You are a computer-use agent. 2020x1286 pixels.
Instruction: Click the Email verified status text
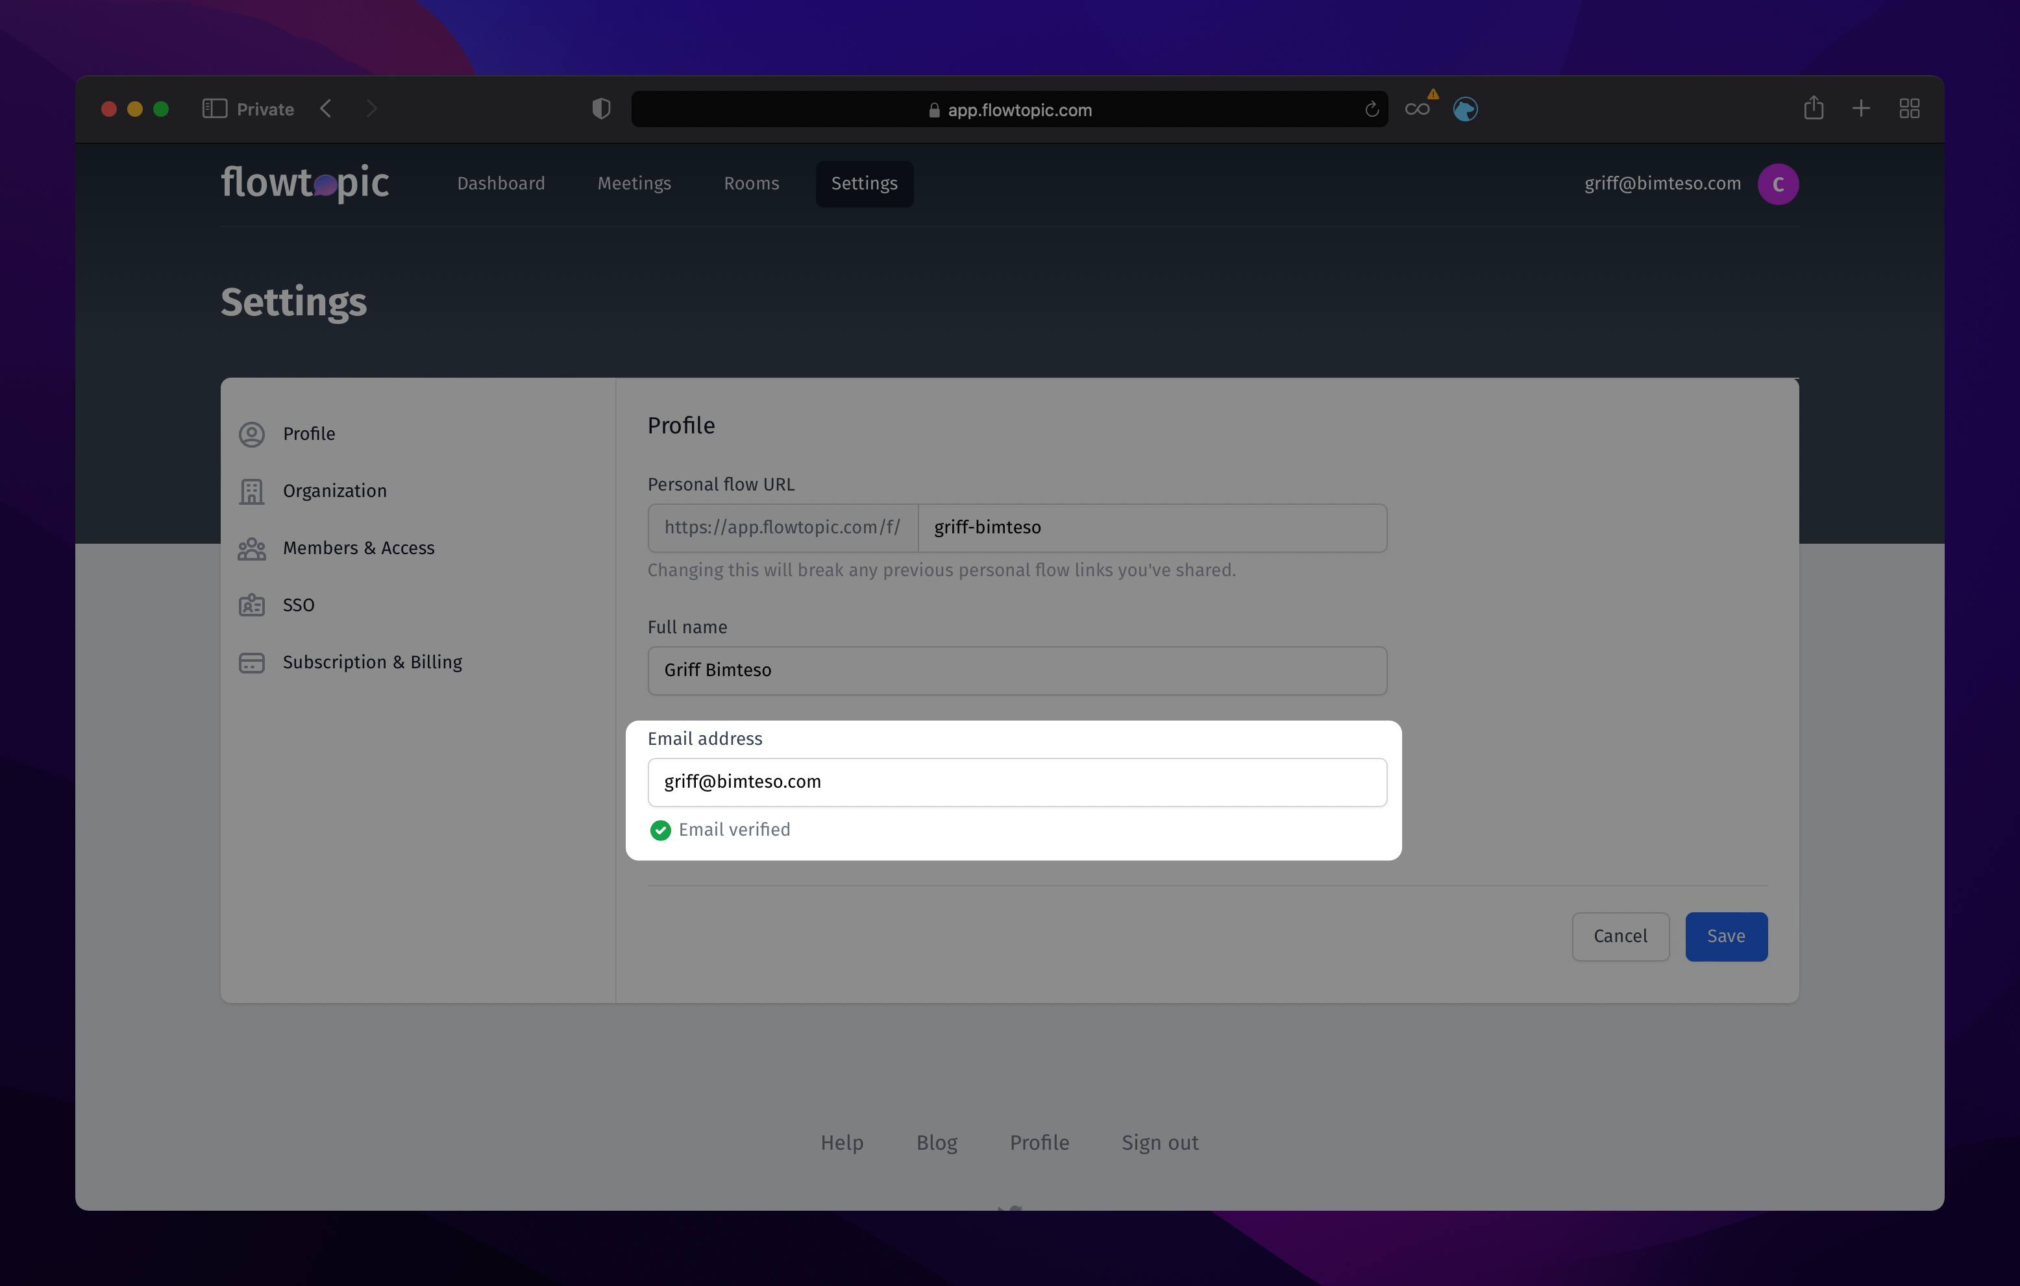pos(734,829)
